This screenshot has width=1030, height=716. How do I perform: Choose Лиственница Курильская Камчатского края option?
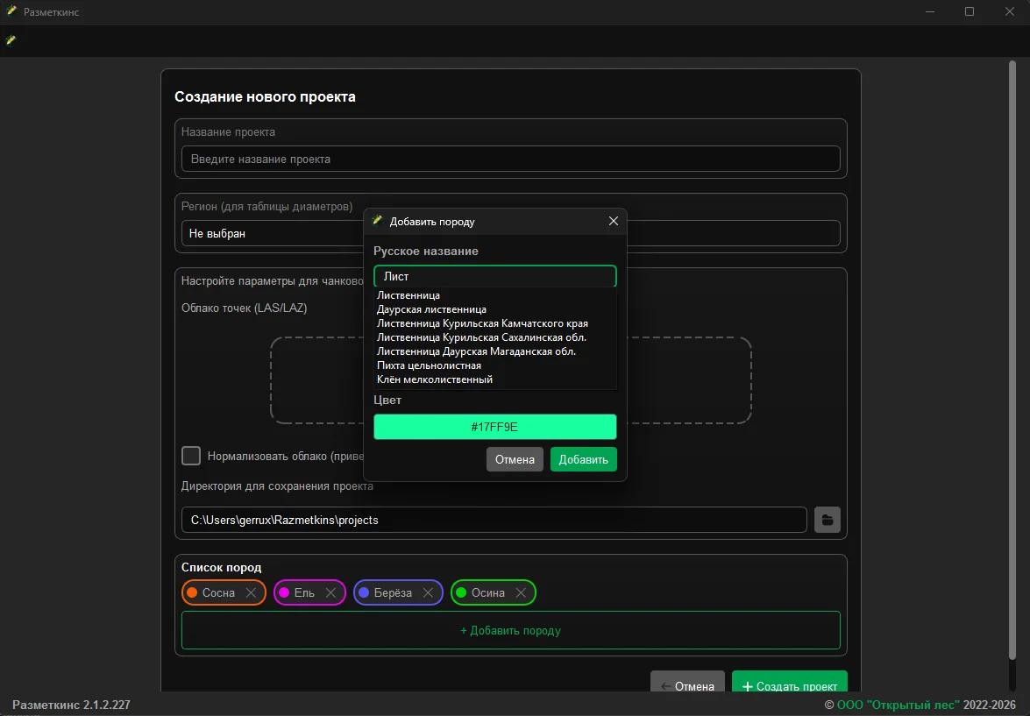[482, 323]
